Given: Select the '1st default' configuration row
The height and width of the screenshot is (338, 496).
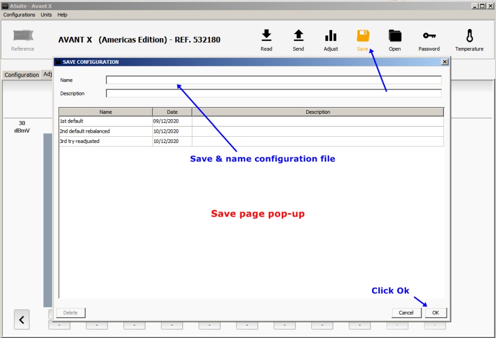Looking at the screenshot, I should tap(106, 121).
